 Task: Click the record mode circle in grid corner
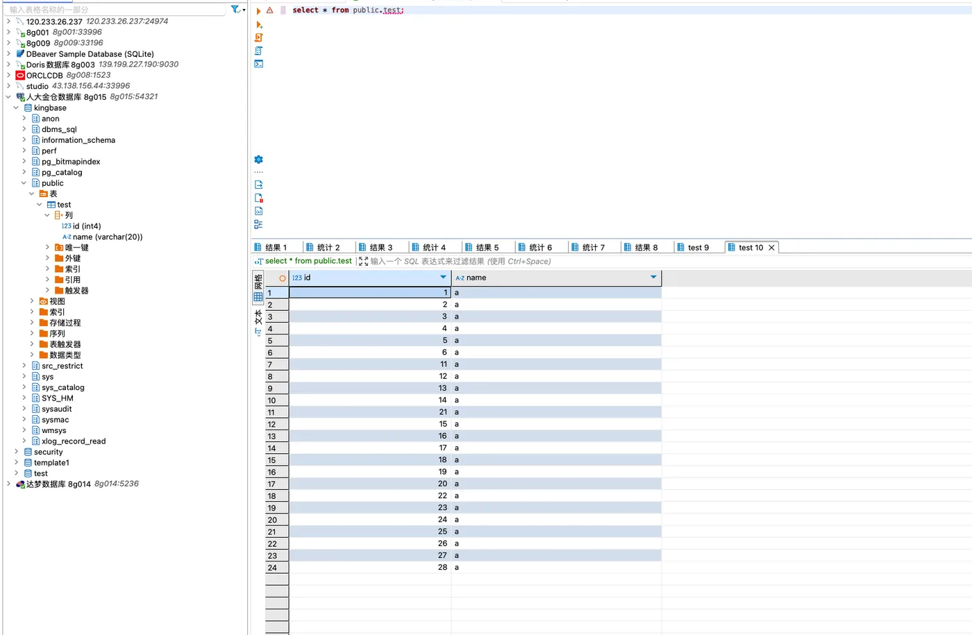[283, 278]
